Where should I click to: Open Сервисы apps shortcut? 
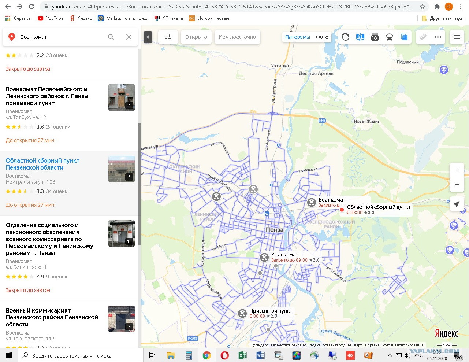coord(19,18)
